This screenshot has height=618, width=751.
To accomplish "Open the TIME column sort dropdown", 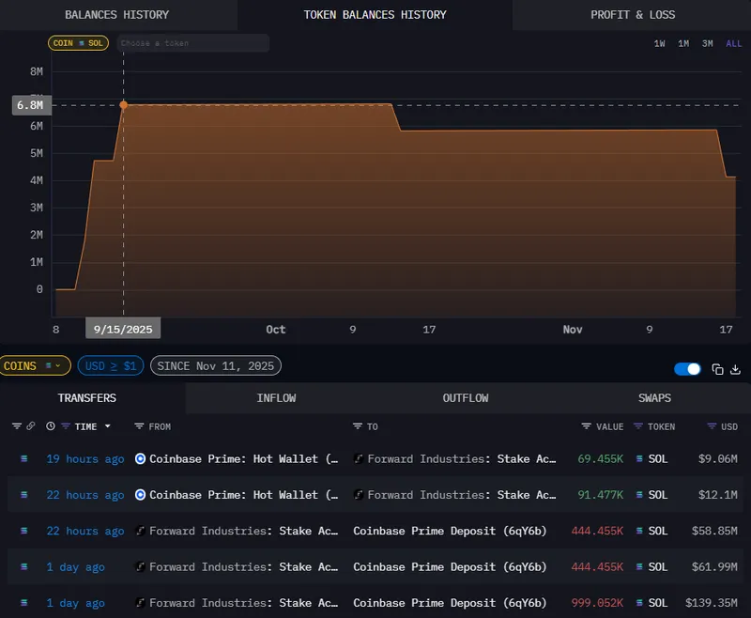I will pos(106,426).
